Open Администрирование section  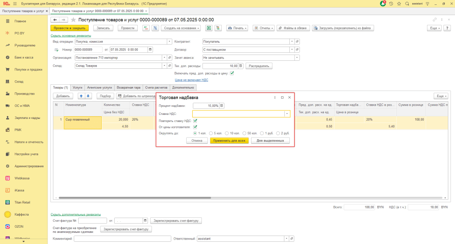pos(29,166)
